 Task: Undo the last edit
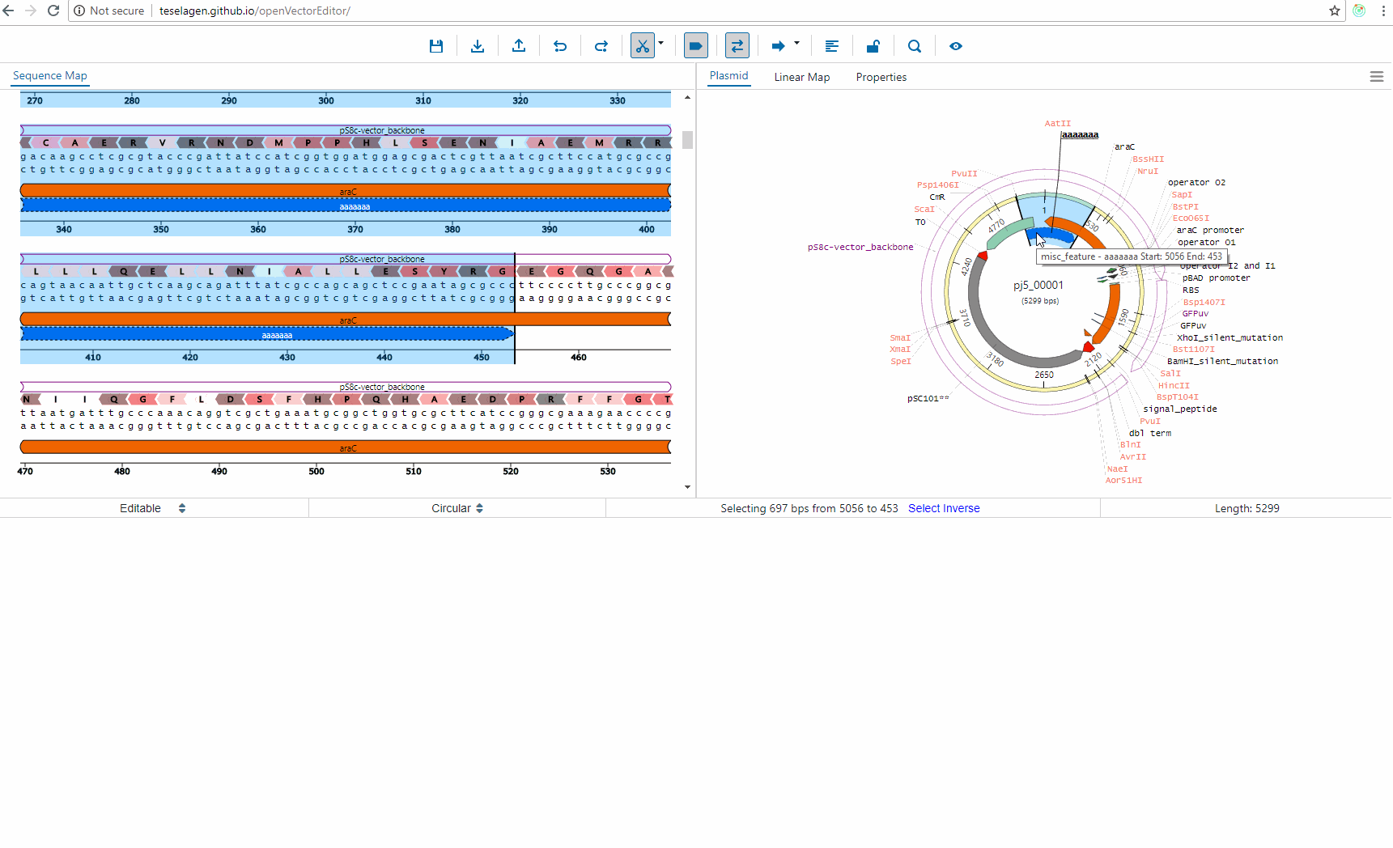[560, 46]
